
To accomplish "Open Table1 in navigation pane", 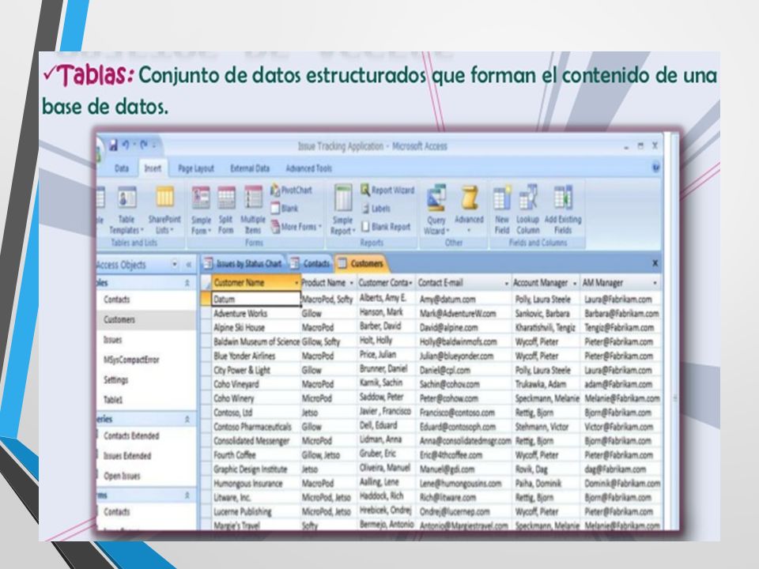I will coord(113,400).
